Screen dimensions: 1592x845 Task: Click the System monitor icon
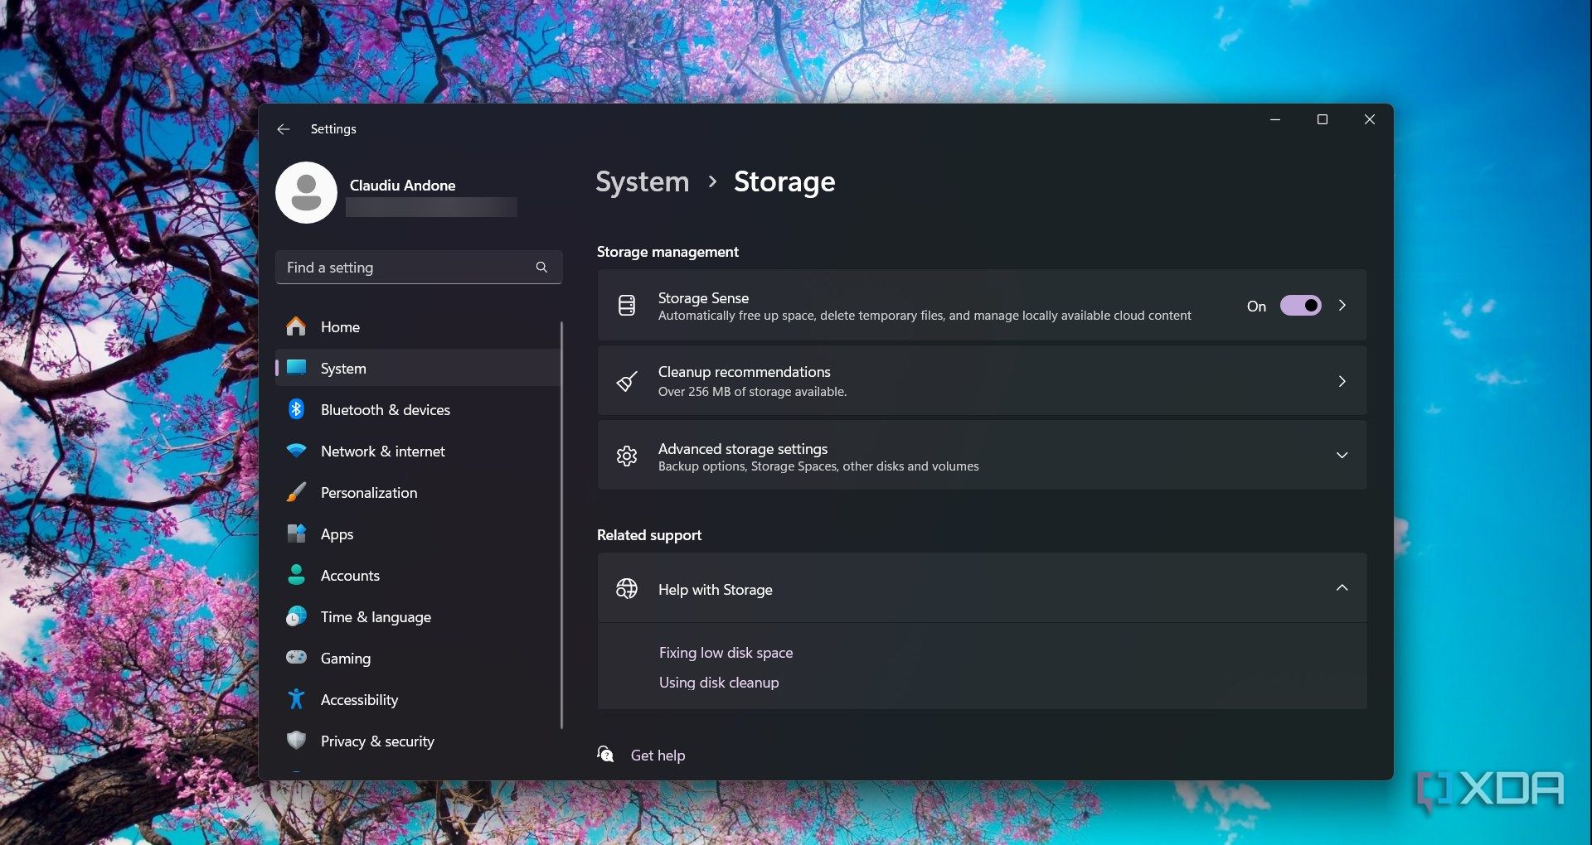click(296, 368)
